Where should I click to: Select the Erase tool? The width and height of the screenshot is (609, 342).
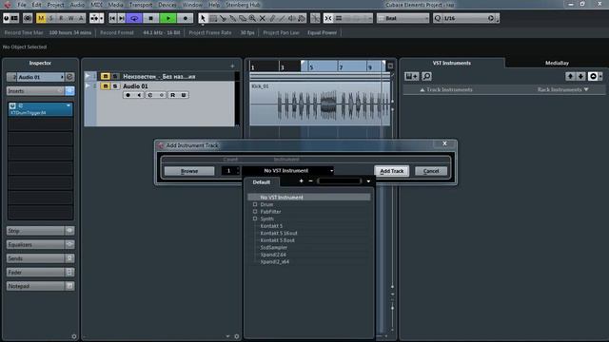243,18
